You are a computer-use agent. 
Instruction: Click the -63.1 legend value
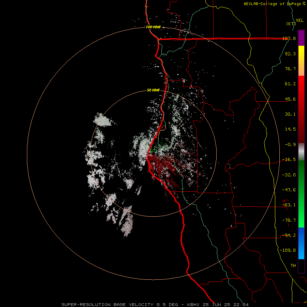click(289, 205)
